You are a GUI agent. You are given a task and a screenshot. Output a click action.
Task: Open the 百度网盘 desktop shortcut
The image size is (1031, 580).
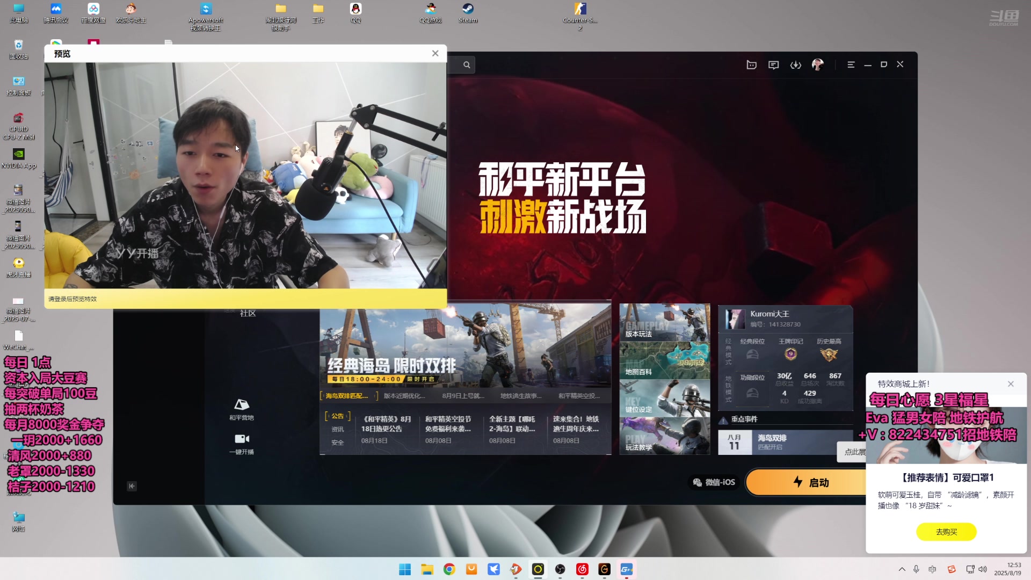point(93,13)
